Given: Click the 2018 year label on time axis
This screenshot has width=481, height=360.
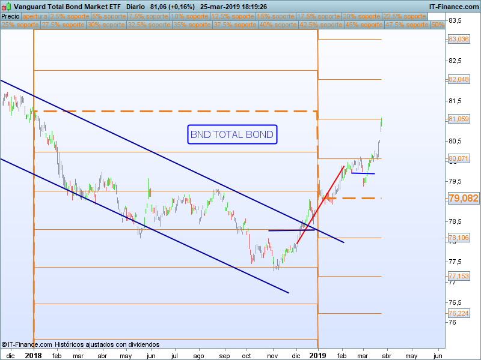Looking at the screenshot, I should (x=34, y=356).
